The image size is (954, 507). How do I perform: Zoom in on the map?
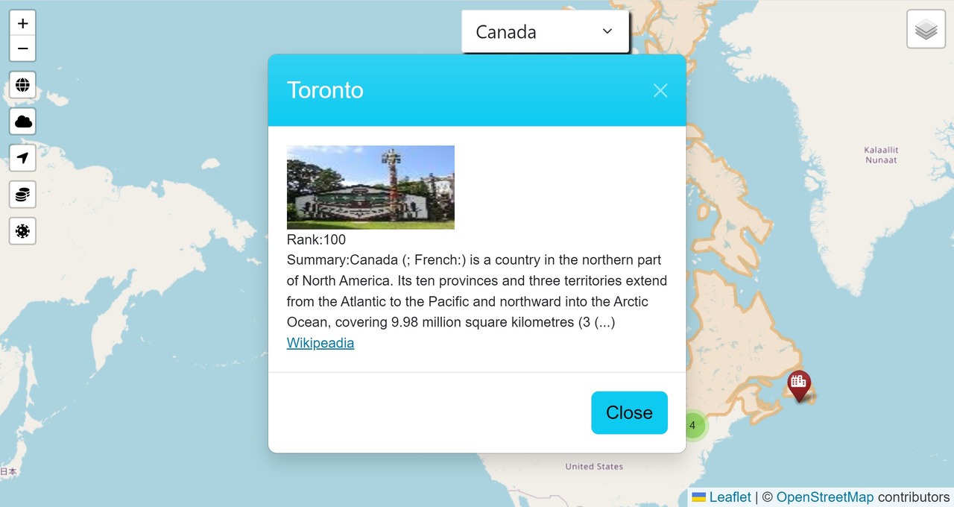[x=22, y=23]
